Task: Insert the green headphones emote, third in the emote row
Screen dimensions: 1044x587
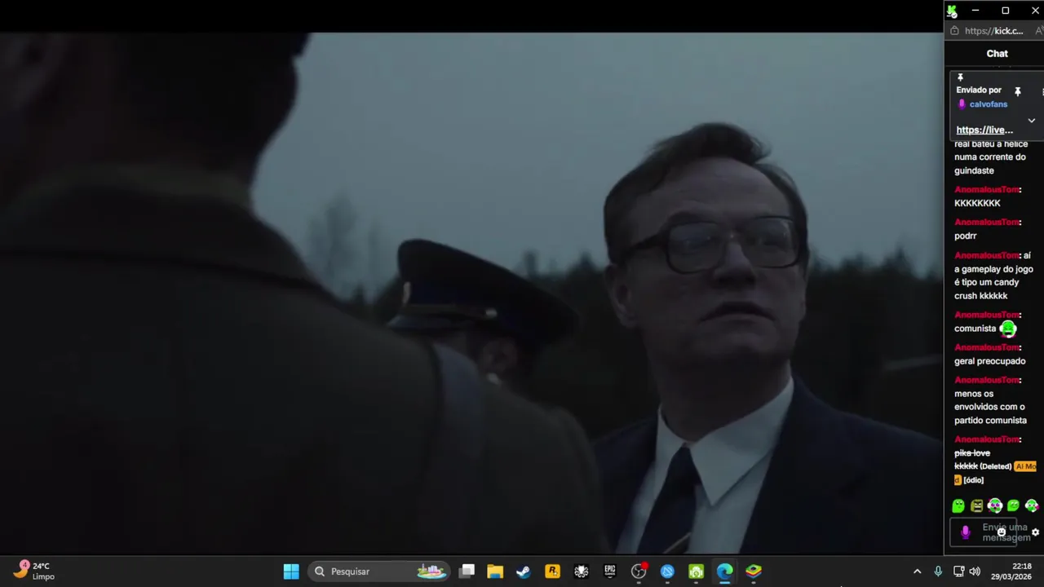Action: (995, 506)
